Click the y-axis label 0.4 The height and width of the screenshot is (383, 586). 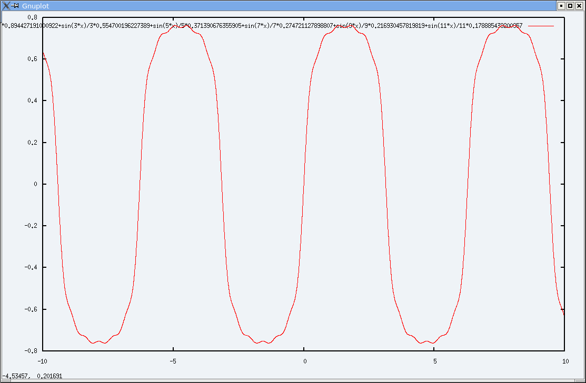tap(33, 101)
